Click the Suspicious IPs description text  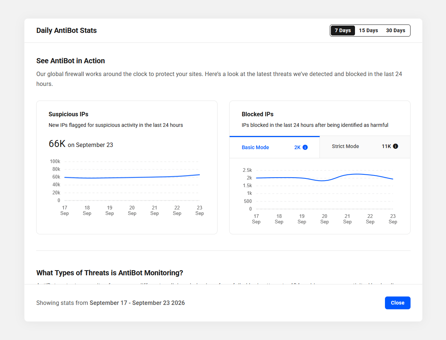tap(116, 125)
